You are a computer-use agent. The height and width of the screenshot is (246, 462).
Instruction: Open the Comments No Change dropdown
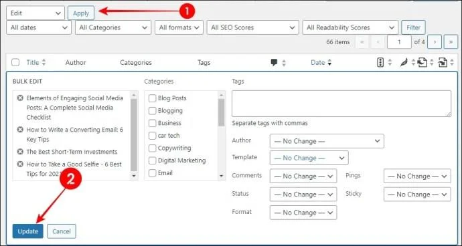click(x=303, y=176)
